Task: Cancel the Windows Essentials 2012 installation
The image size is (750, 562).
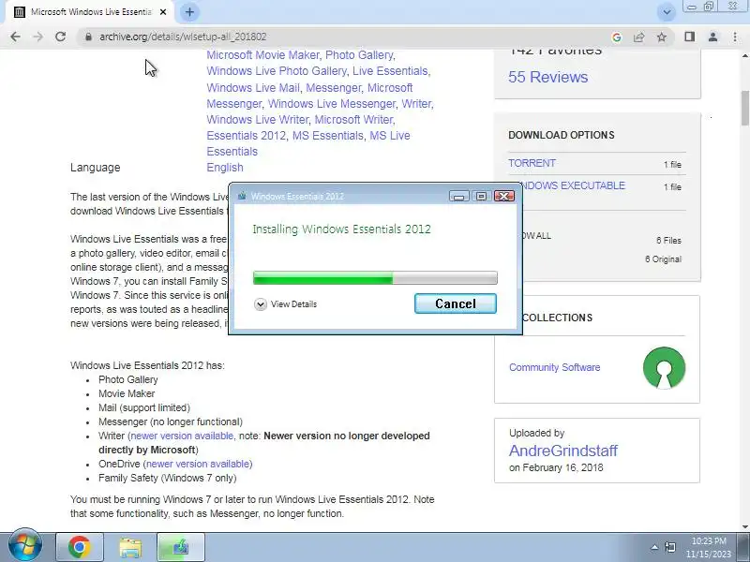Action: point(456,303)
